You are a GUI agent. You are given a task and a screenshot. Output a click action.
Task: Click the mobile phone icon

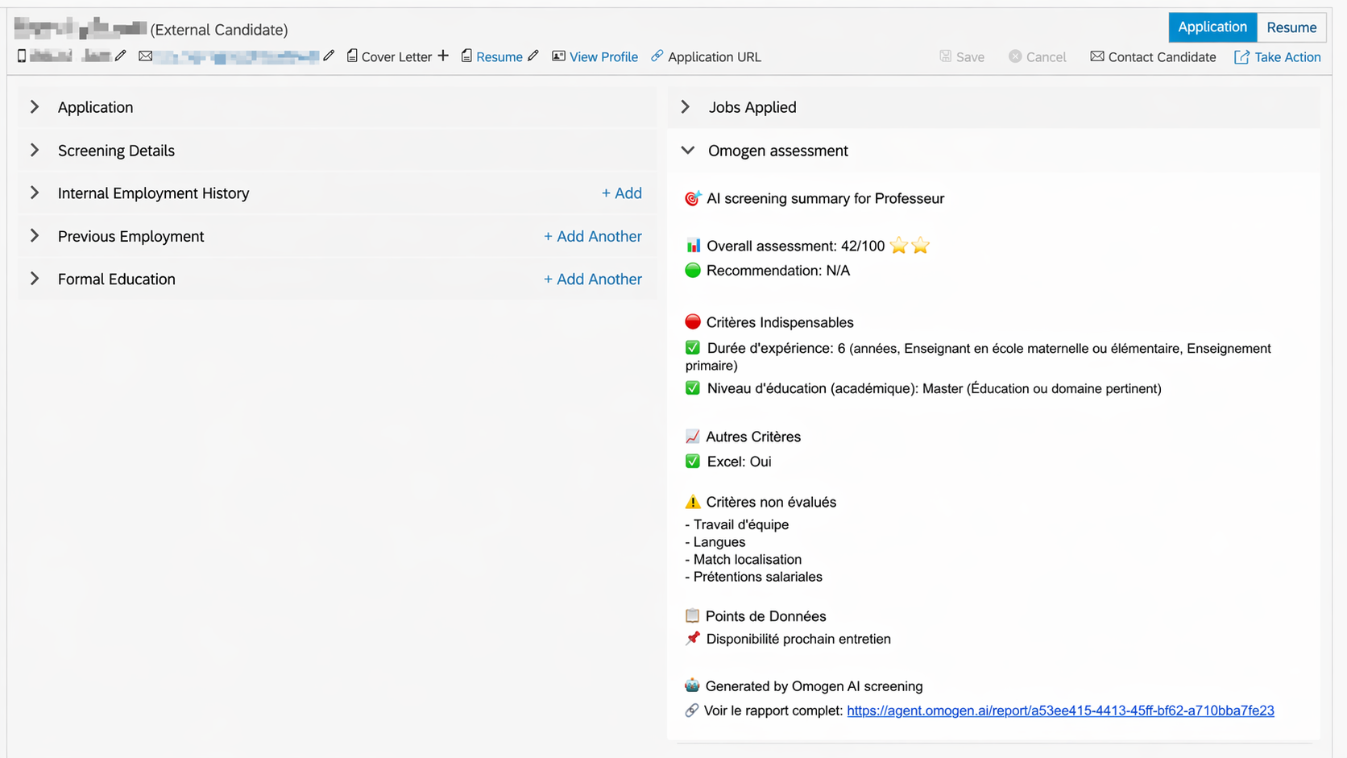(x=22, y=56)
